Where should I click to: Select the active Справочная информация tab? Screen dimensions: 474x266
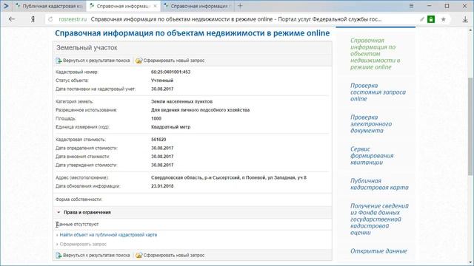tap(124, 6)
